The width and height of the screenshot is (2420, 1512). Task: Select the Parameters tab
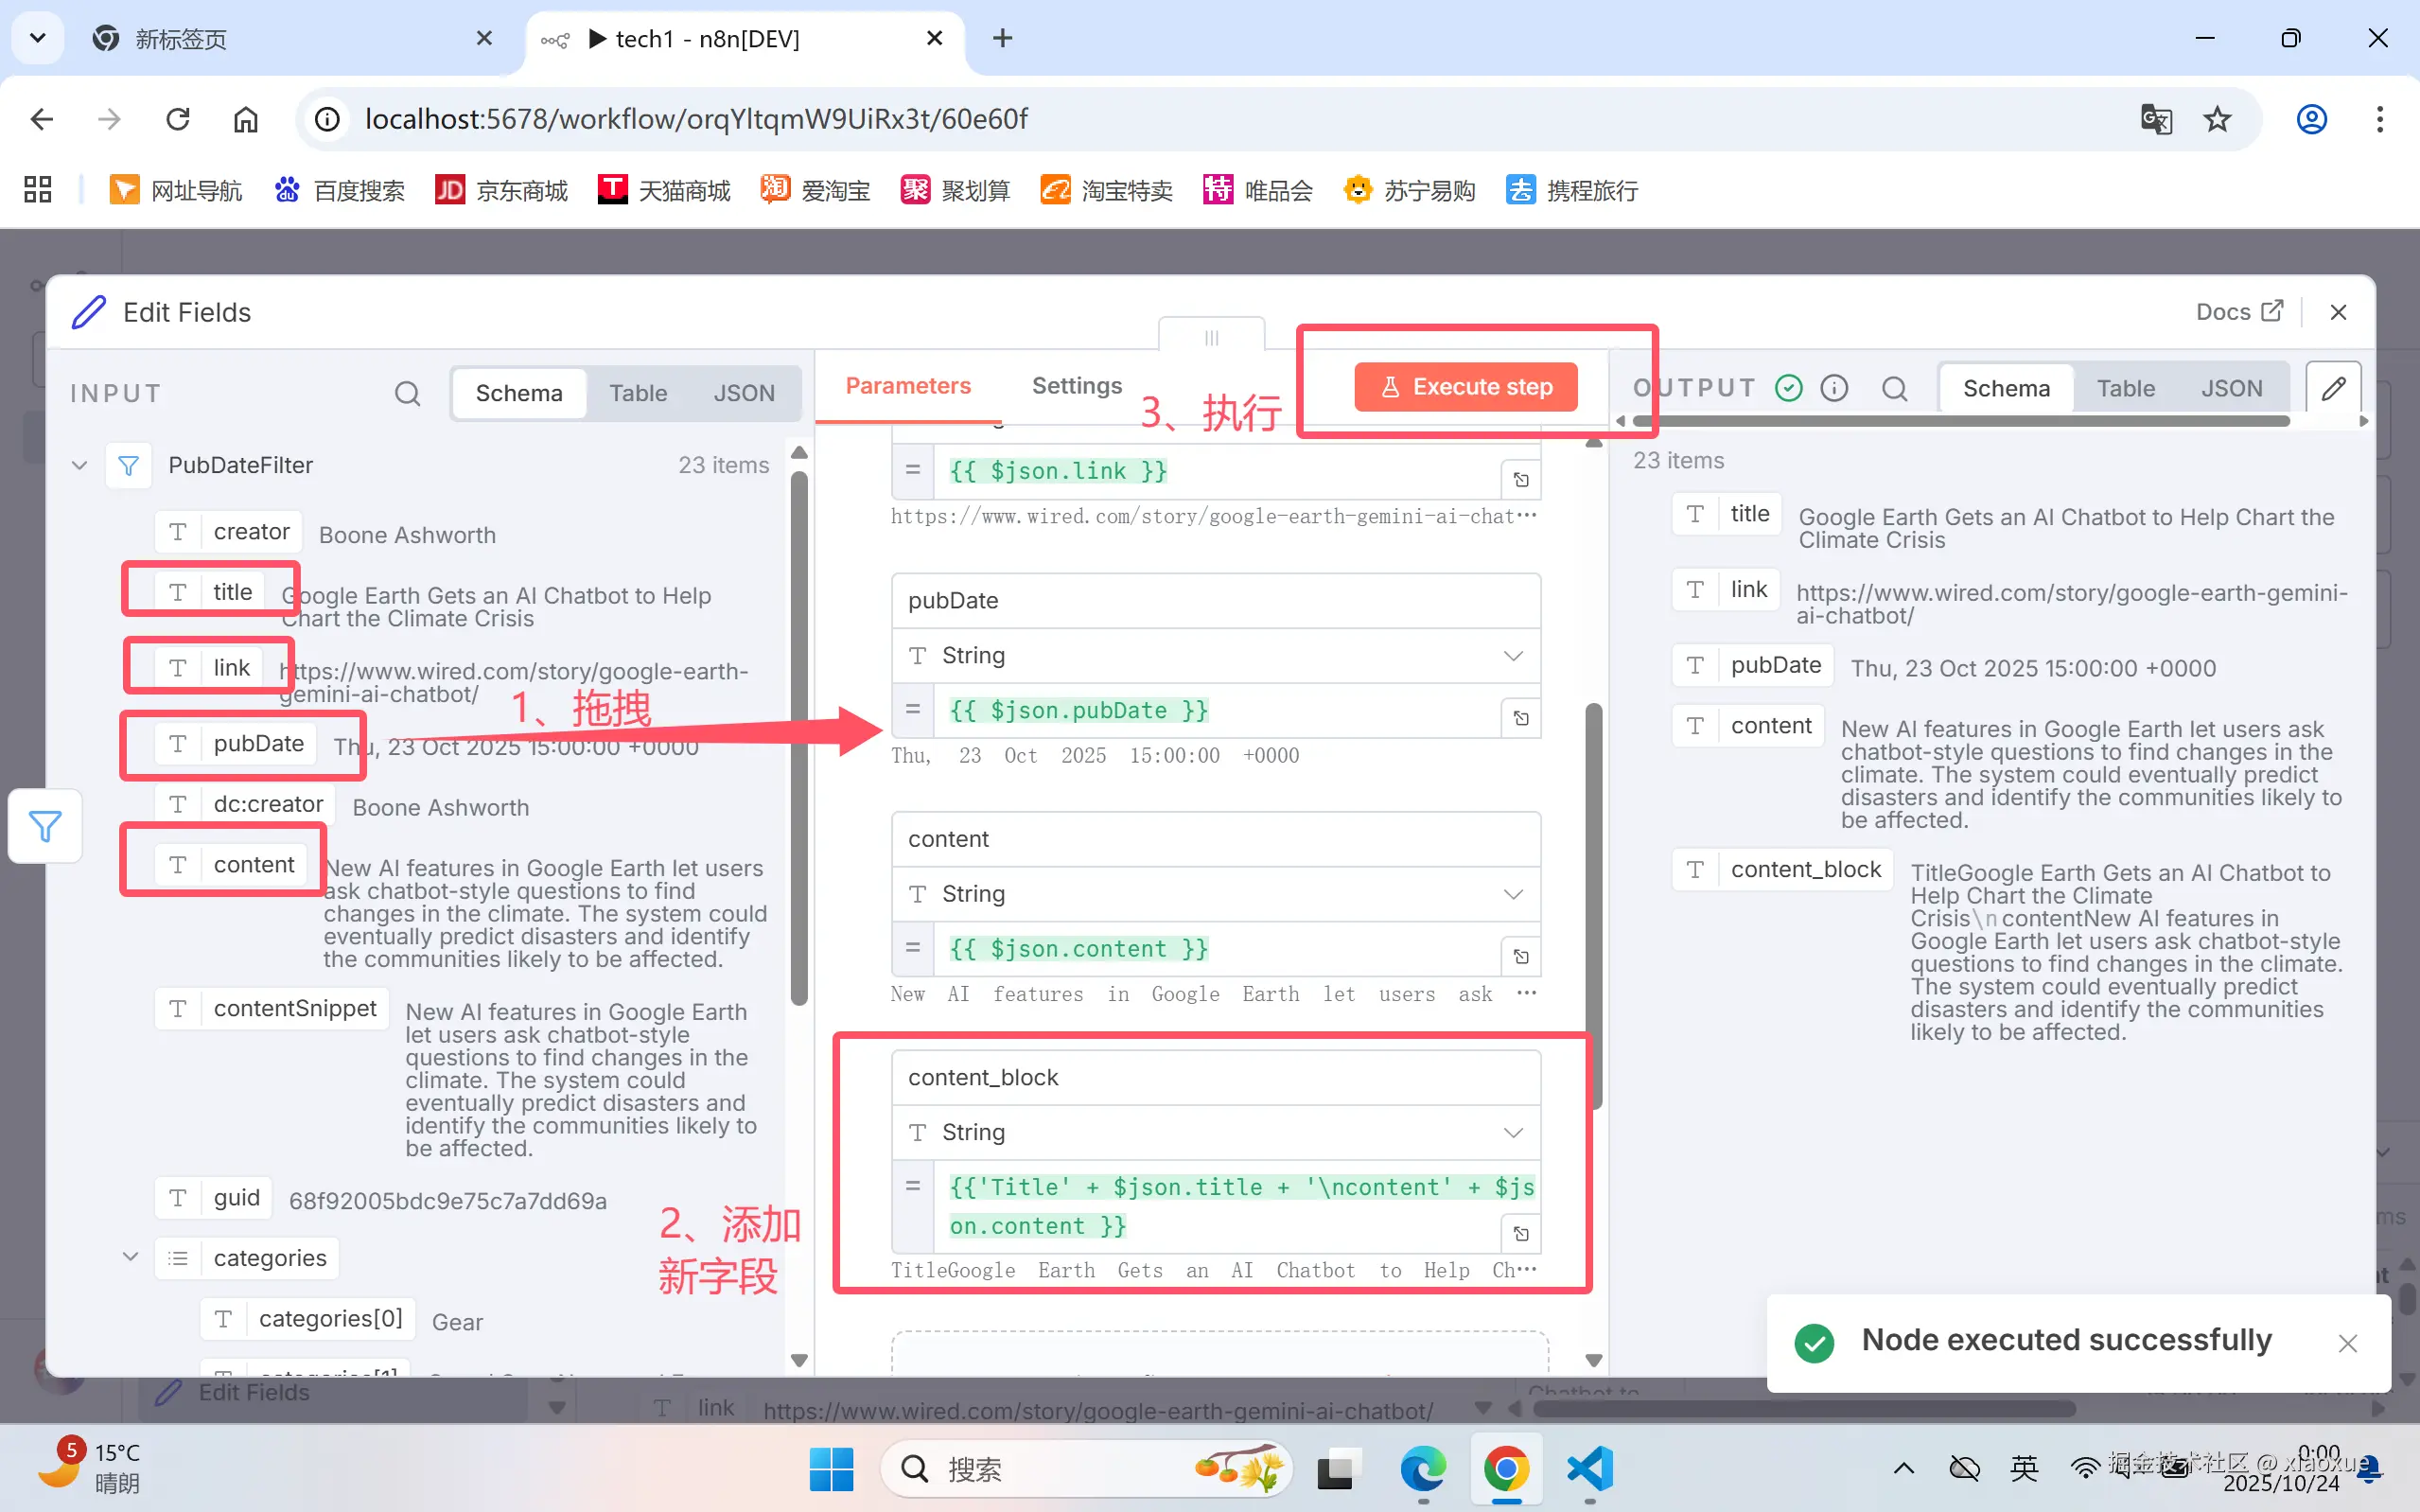(x=907, y=386)
